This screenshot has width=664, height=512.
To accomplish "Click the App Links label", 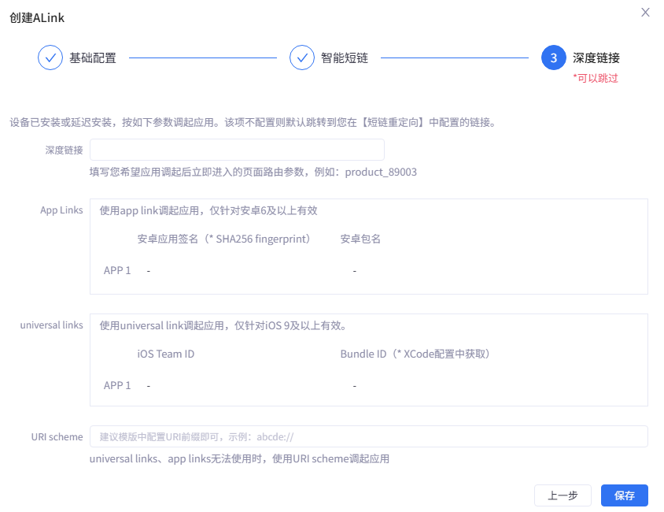I will point(61,210).
